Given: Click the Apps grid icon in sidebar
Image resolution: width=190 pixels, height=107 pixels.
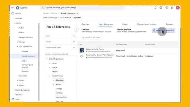Looking at the screenshot, I should click(x=13, y=99).
